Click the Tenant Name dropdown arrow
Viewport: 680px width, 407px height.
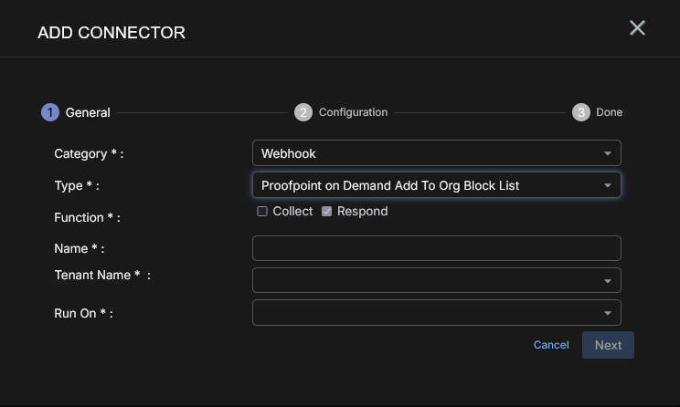pos(608,281)
